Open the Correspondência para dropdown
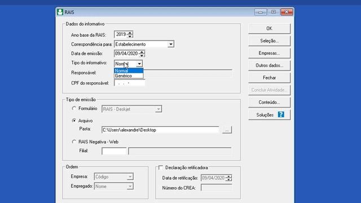Image resolution: width=361 pixels, height=203 pixels. [x=170, y=44]
